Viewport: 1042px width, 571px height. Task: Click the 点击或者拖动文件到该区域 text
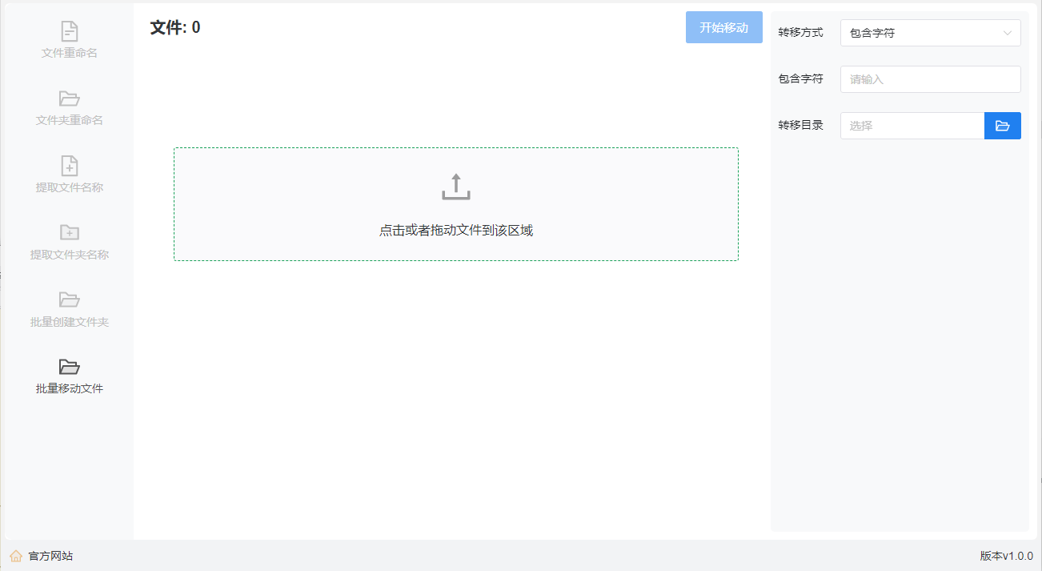455,231
